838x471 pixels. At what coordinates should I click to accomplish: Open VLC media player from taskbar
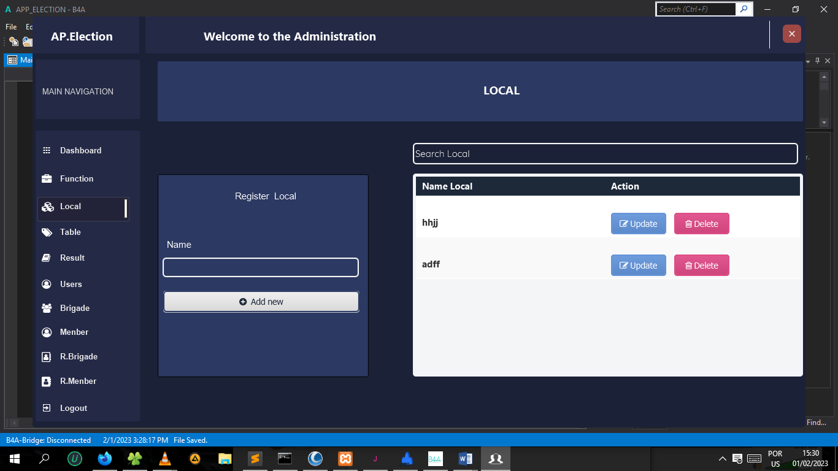(x=165, y=459)
